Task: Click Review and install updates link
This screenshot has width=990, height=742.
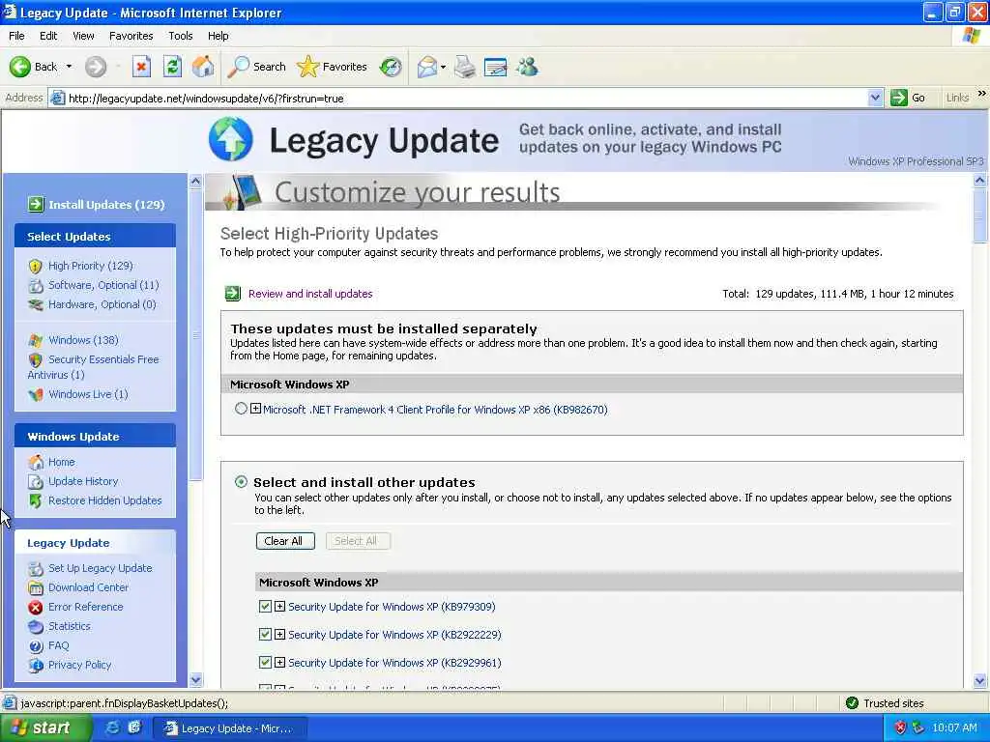Action: 310,294
